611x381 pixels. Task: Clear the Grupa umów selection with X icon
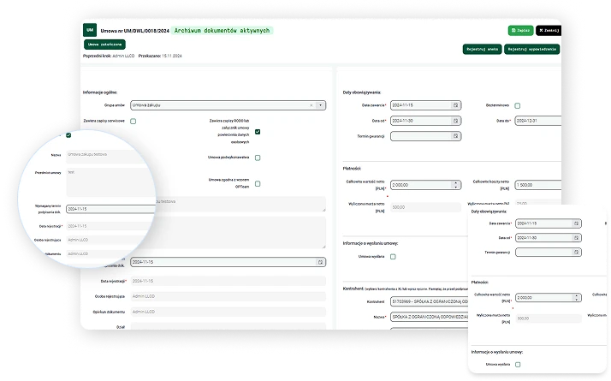(311, 104)
